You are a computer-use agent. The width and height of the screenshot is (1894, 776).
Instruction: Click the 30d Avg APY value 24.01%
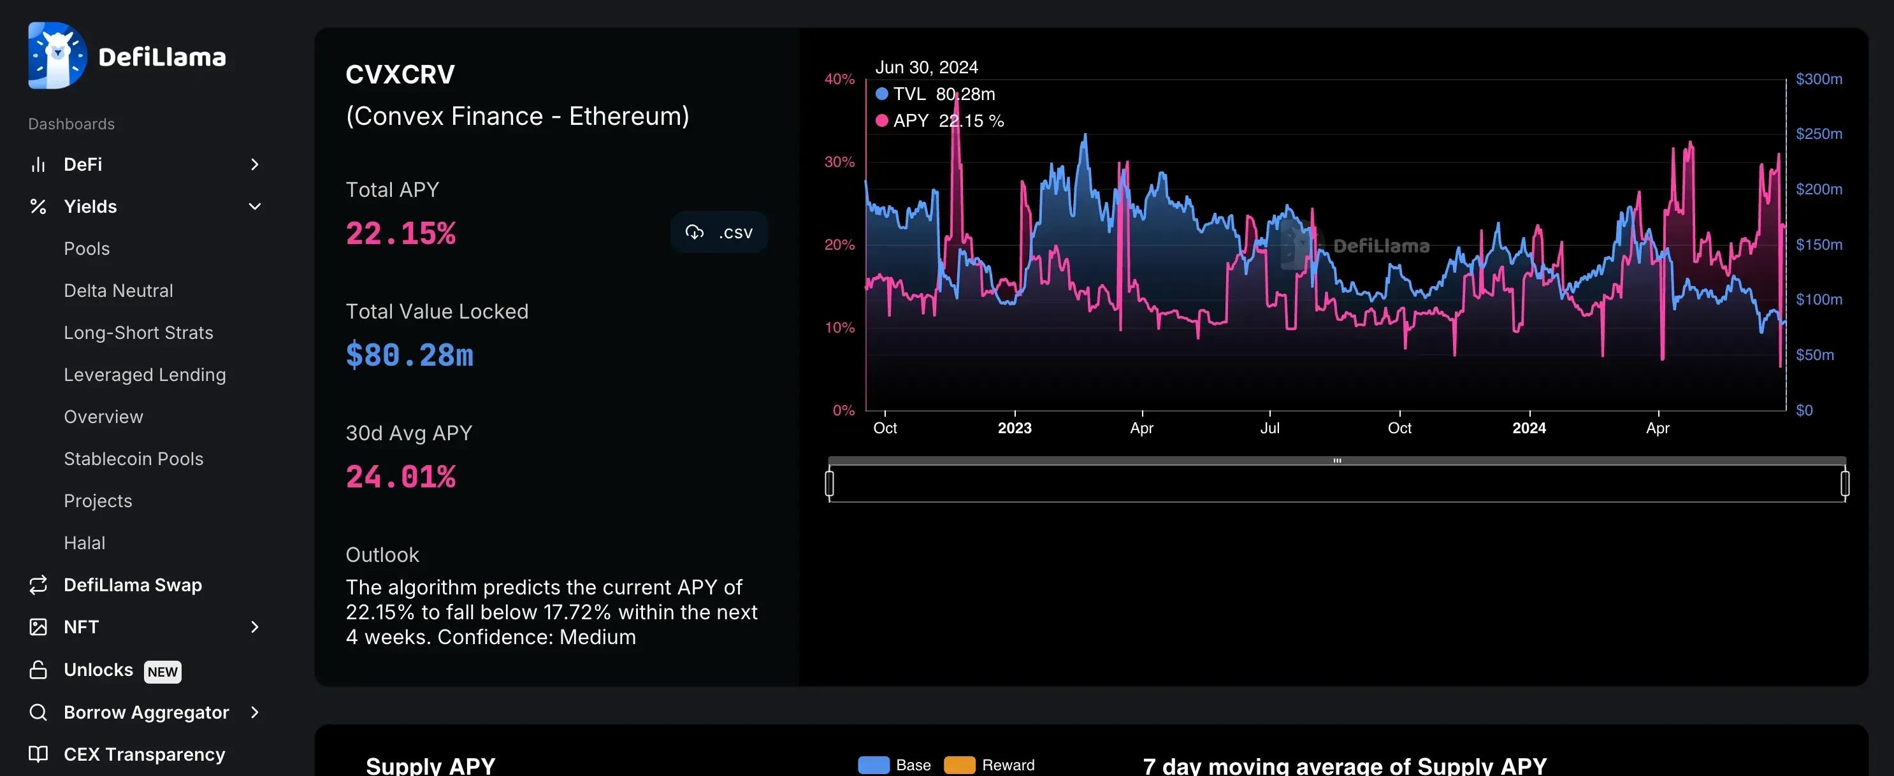pos(401,477)
